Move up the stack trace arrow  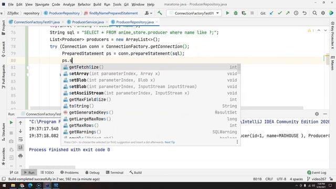tap(20, 123)
